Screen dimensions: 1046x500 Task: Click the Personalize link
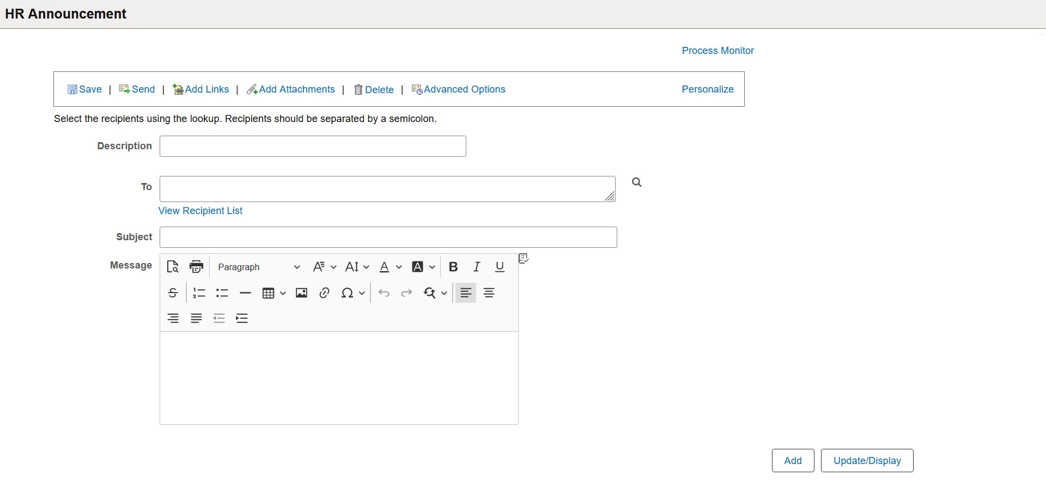tap(708, 89)
